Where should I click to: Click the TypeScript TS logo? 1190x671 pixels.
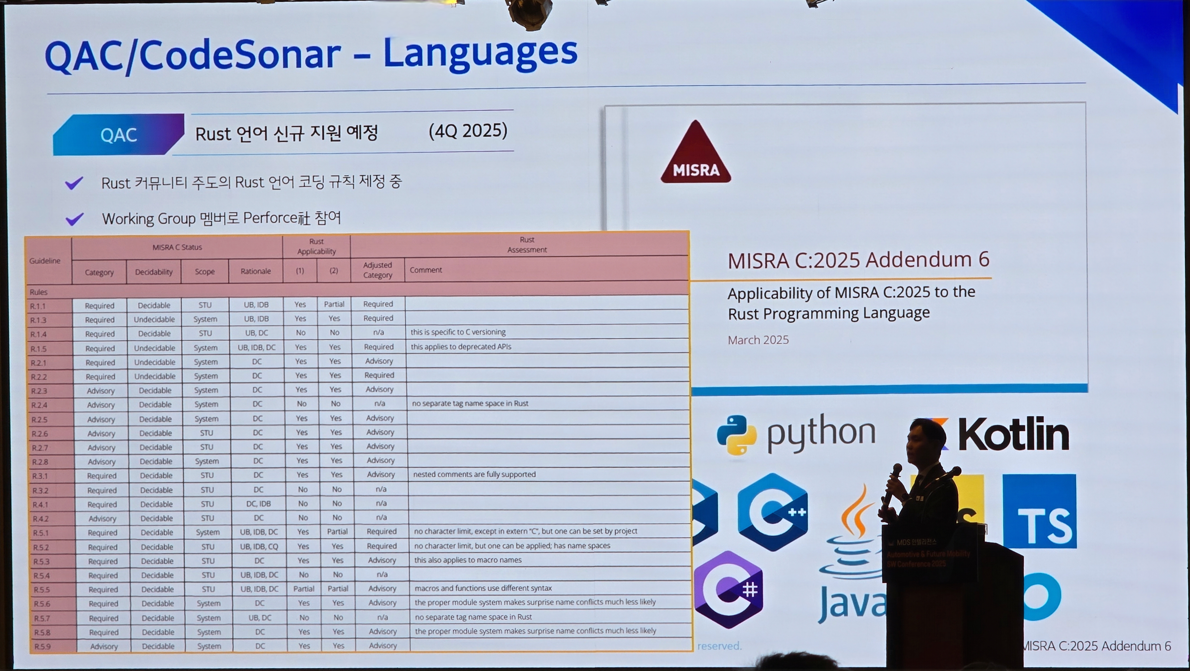click(1039, 511)
